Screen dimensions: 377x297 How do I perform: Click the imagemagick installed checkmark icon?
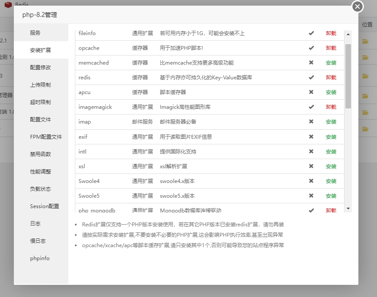[311, 107]
